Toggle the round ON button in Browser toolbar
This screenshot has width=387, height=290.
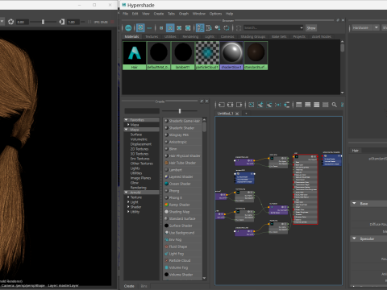(x=128, y=27)
